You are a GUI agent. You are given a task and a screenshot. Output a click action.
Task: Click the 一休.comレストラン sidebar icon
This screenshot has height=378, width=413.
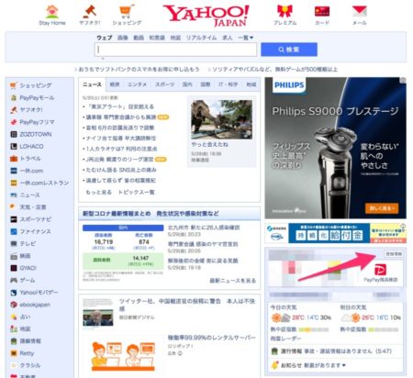coord(14,183)
